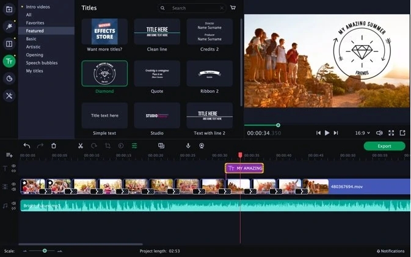Open the effects store cart icon
Viewport: 411px width, 257px height.
(233, 8)
